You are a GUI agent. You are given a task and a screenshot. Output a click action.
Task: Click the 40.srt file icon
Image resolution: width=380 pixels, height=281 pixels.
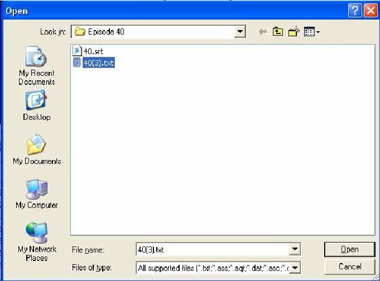pos(77,51)
